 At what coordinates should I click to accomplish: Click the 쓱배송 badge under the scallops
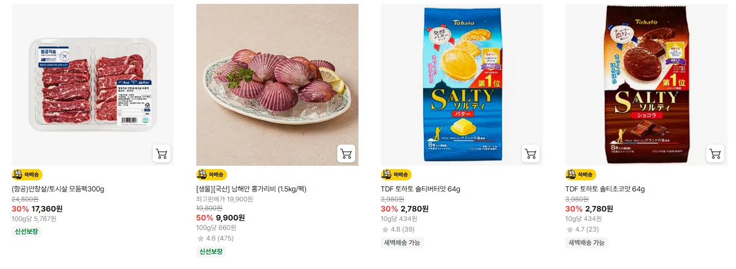click(x=211, y=175)
